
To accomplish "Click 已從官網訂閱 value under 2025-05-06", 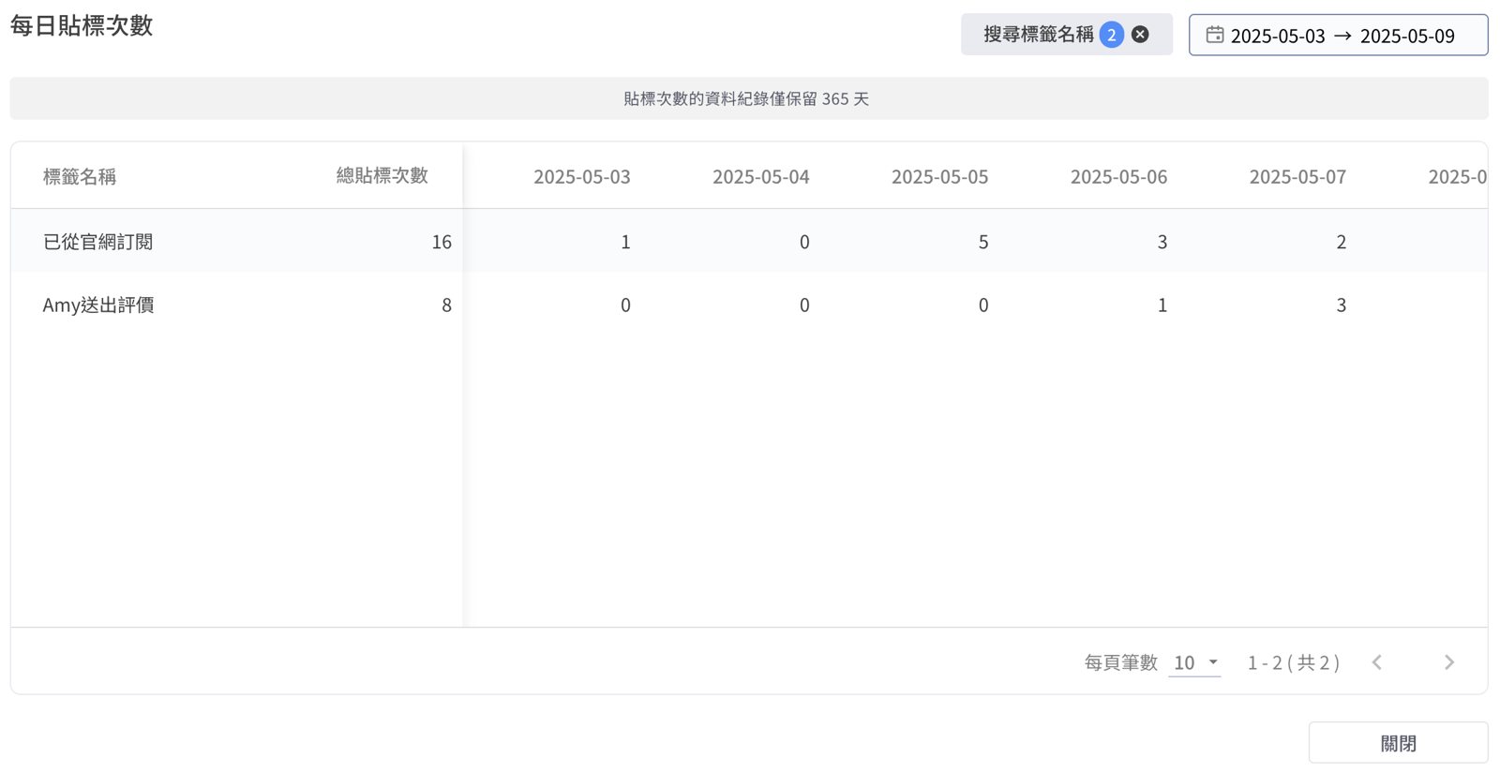I will pos(1162,242).
